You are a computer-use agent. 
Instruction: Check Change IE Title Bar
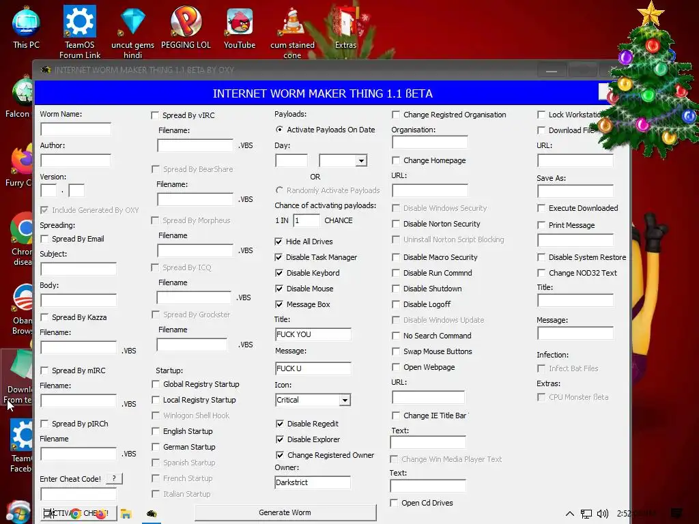[395, 416]
